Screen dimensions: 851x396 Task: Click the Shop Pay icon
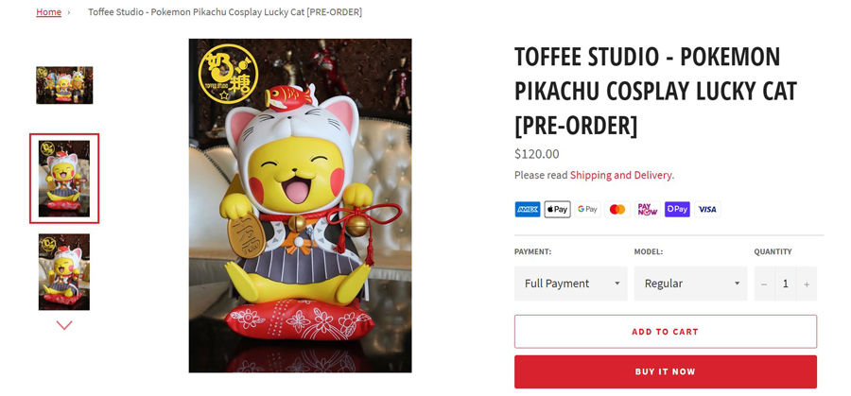[x=677, y=209]
